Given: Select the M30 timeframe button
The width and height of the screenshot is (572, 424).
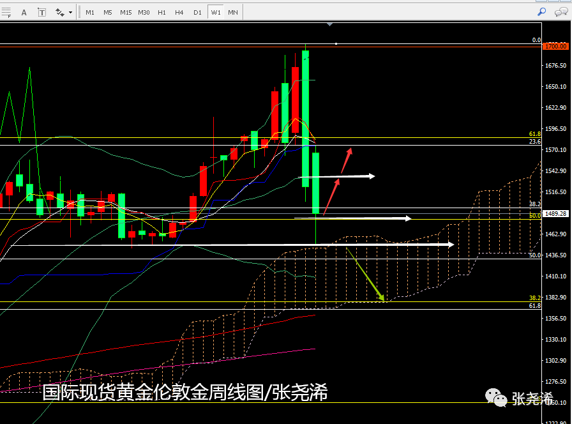Looking at the screenshot, I should tap(144, 12).
